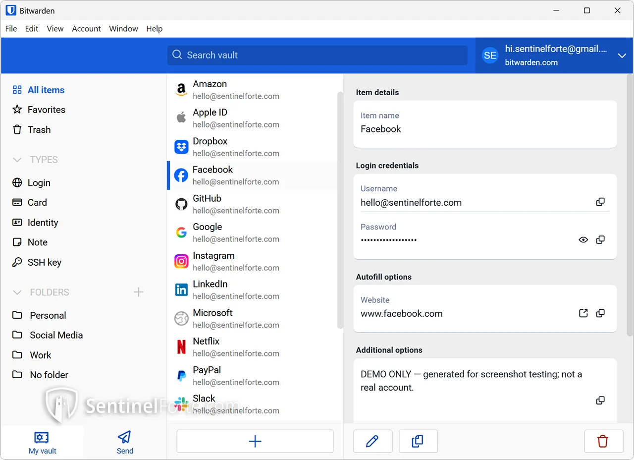The height and width of the screenshot is (460, 634).
Task: Open the PayPal entry
Action: pyautogui.click(x=253, y=376)
